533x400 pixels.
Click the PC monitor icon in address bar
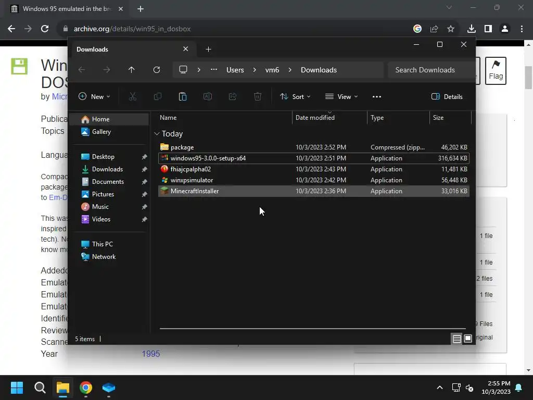pos(183,70)
